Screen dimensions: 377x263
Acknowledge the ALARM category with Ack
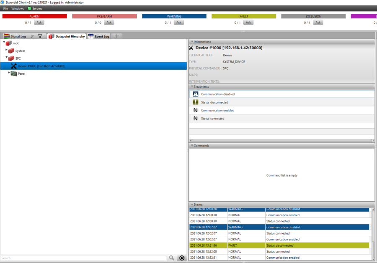(39, 23)
